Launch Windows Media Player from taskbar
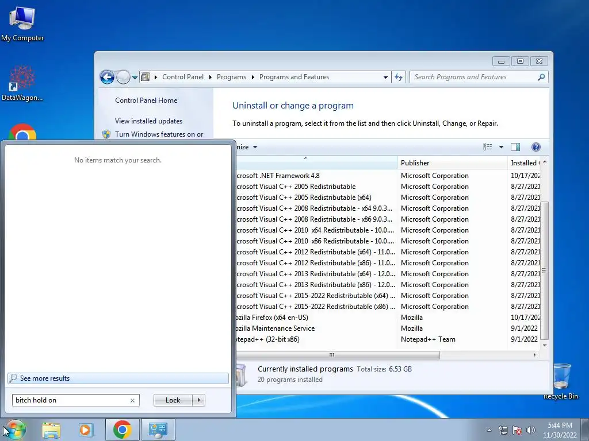Viewport: 589px width, 441px height. click(85, 430)
